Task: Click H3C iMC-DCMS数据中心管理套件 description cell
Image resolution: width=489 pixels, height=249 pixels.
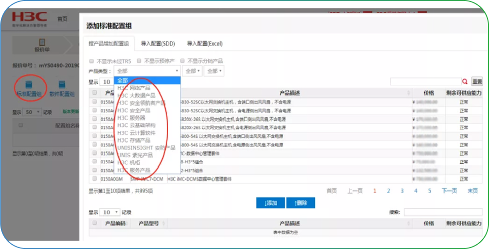Action: pyautogui.click(x=200, y=179)
